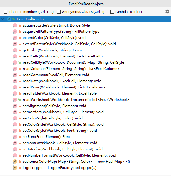Image resolution: width=171 pixels, height=176 pixels.
Task: Click method icon for setColorStyle(CellStyle, Color)
Action: (15, 118)
